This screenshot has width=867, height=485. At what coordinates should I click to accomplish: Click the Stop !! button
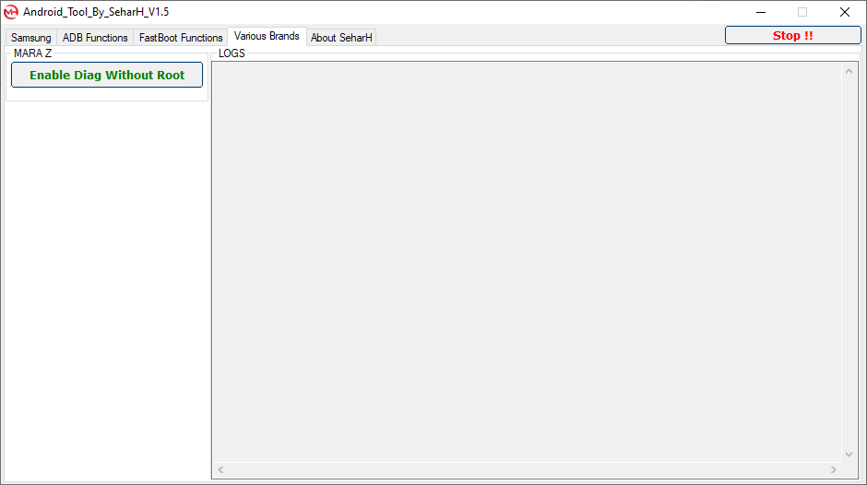pyautogui.click(x=793, y=35)
